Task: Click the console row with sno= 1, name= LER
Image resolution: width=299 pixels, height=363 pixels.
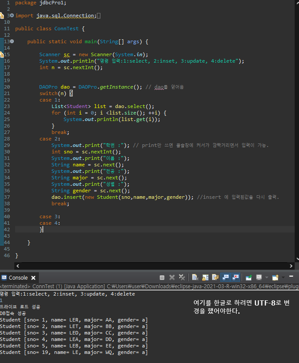Action: (x=74, y=320)
